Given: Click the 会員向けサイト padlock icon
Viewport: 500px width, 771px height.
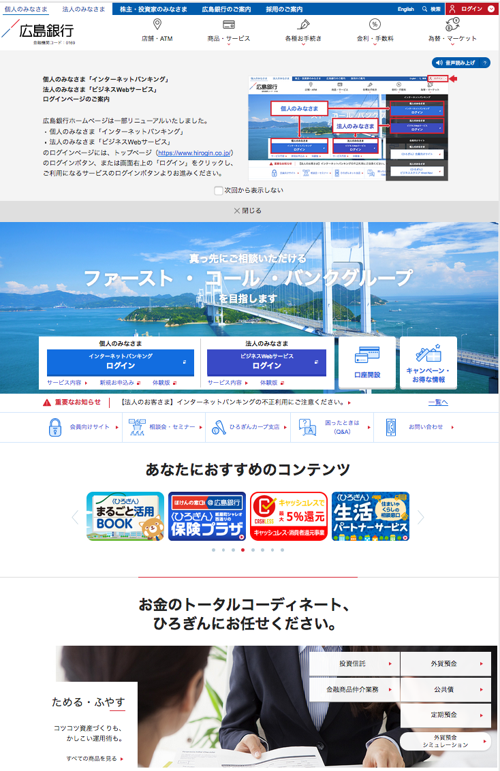Looking at the screenshot, I should (x=55, y=427).
